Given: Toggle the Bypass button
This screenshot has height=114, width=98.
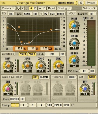Looking at the screenshot, I should click(91, 3).
